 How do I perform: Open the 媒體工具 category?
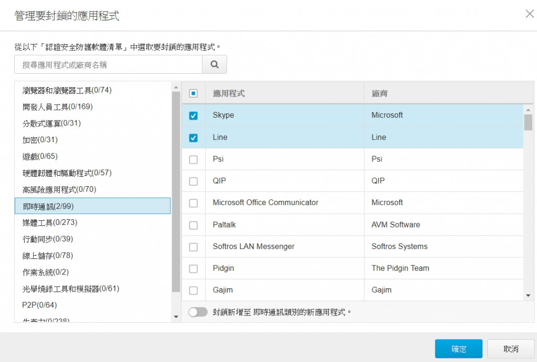point(50,223)
